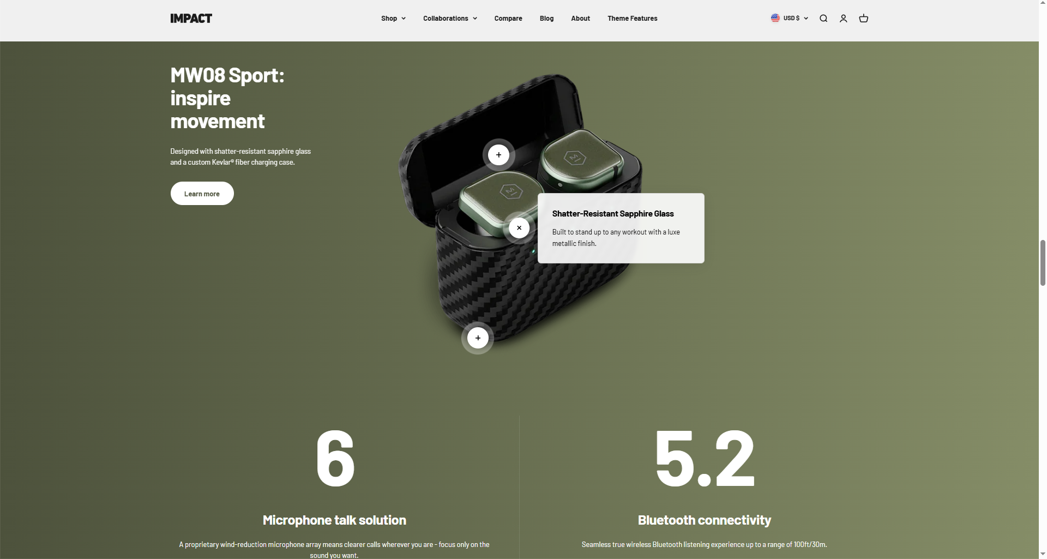The image size is (1047, 559).
Task: Open the account profile icon
Action: tap(843, 19)
